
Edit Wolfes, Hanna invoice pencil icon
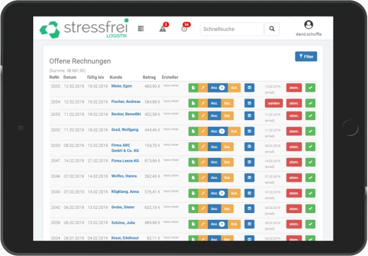pyautogui.click(x=203, y=178)
